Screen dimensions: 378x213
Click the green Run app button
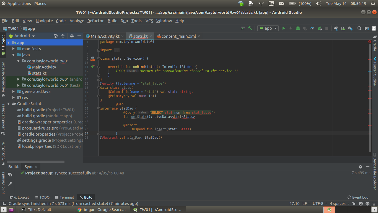click(284, 28)
